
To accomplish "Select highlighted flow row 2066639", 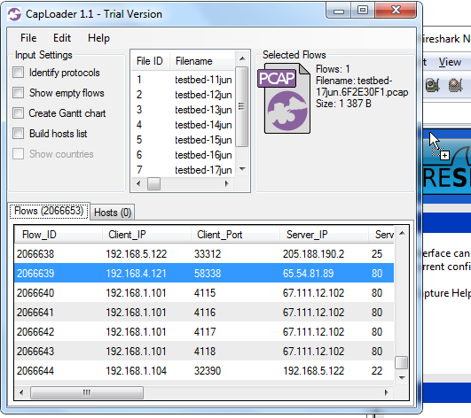I will [x=204, y=273].
